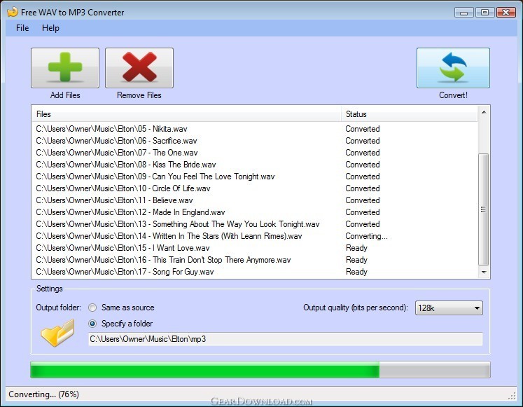
Task: Open the Help menu
Action: click(x=50, y=28)
